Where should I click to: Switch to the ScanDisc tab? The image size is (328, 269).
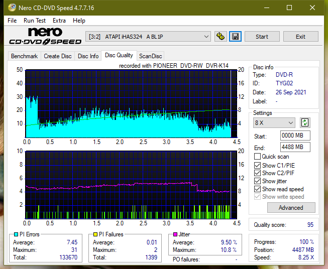click(x=150, y=56)
